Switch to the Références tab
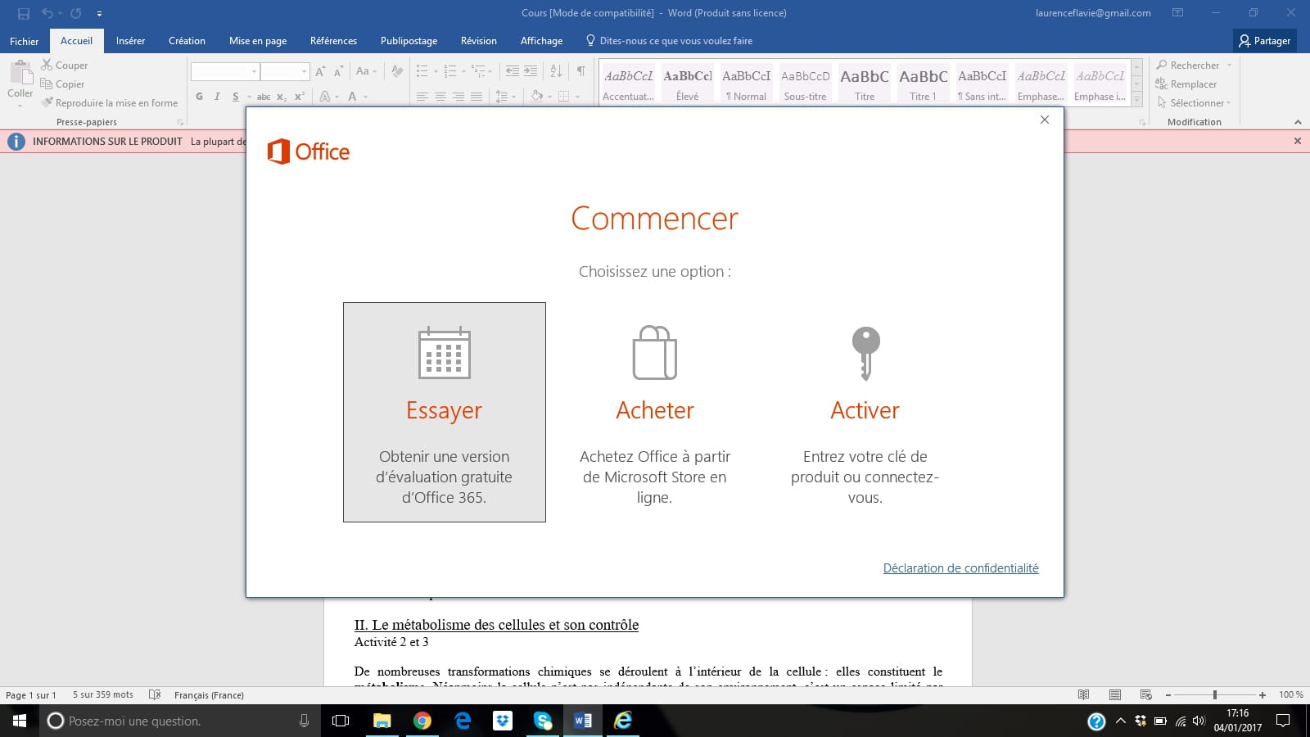Screen dimensions: 1310x737 tap(333, 41)
